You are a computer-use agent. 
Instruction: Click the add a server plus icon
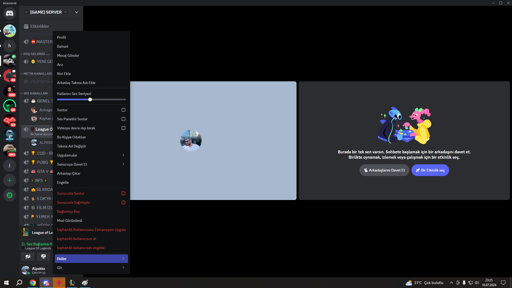click(x=10, y=181)
